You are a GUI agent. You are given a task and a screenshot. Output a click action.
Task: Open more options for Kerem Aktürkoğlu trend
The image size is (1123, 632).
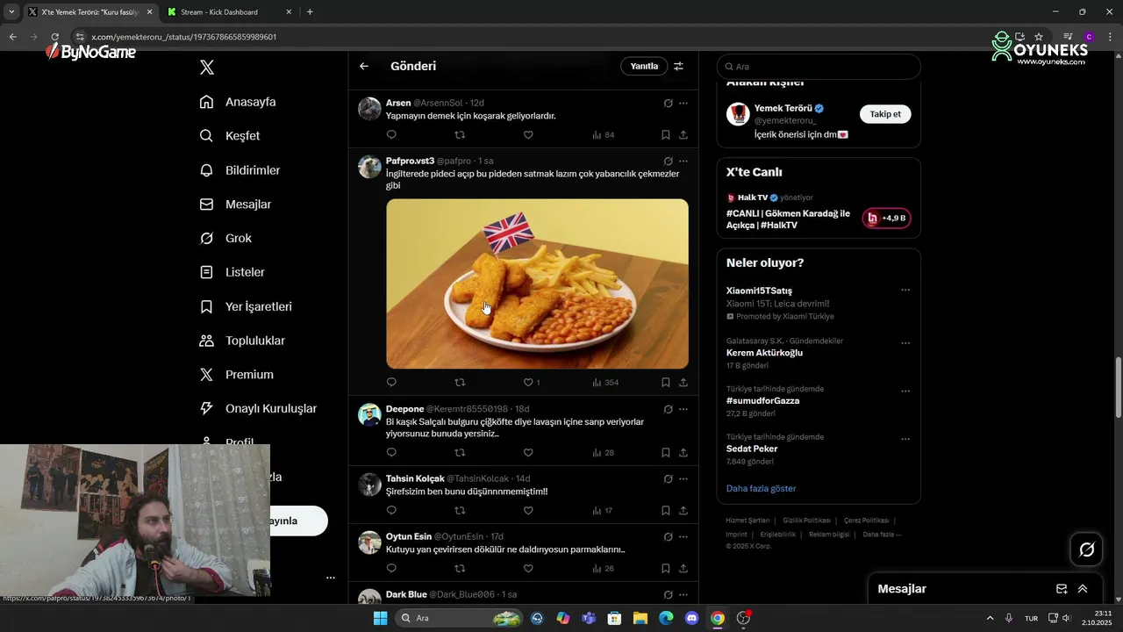pos(905,343)
